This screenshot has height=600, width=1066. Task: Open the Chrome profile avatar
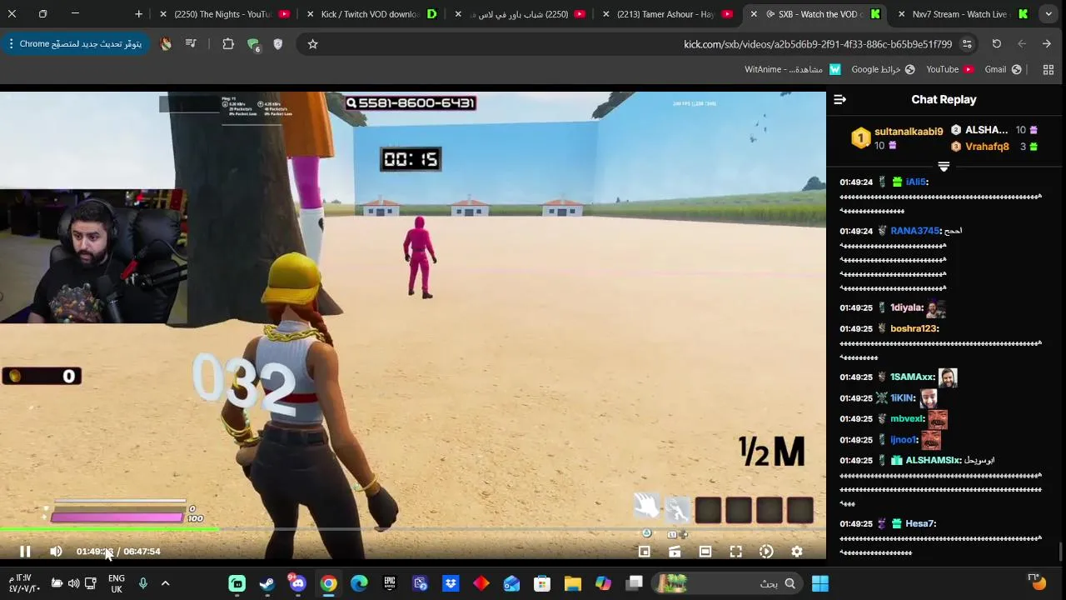click(x=166, y=44)
